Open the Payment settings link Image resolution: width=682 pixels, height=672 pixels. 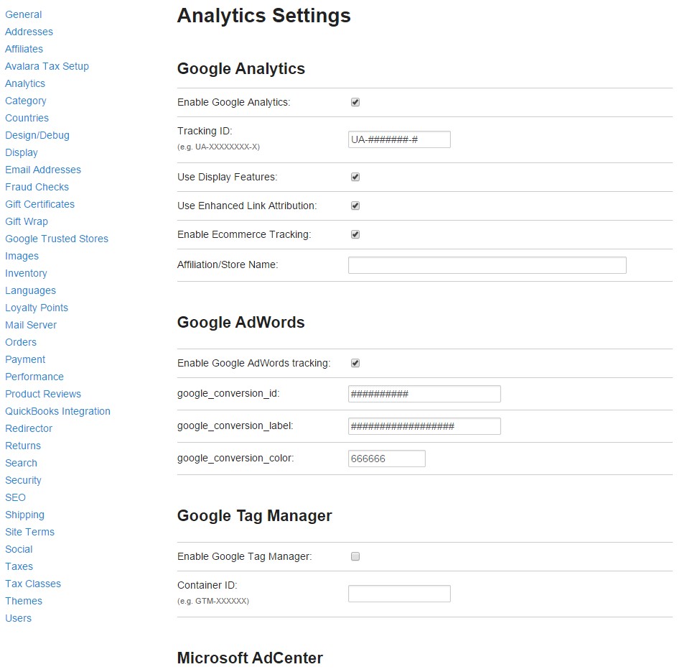pyautogui.click(x=25, y=360)
